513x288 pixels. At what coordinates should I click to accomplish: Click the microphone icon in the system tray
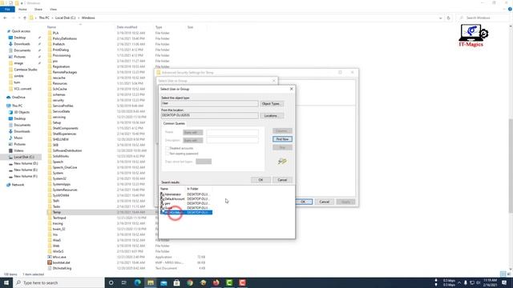click(465, 282)
